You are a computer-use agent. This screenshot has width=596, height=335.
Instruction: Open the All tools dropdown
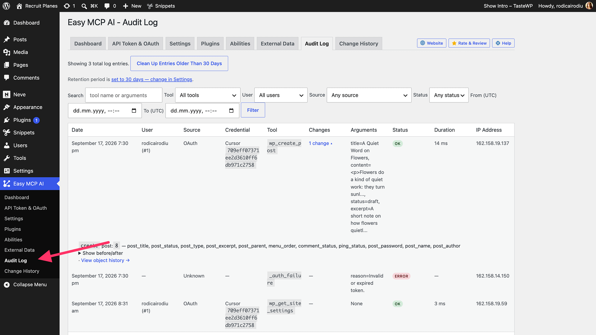tap(208, 95)
